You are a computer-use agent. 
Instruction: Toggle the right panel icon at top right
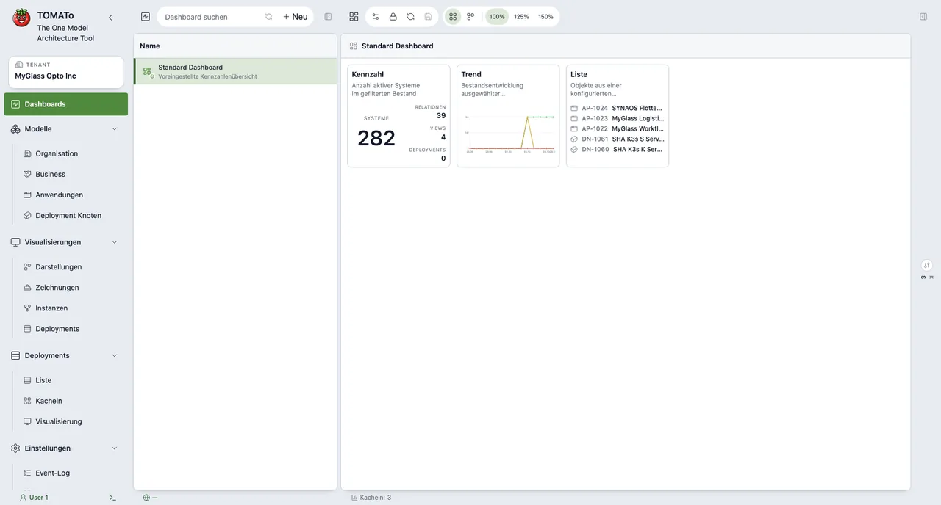click(x=923, y=16)
